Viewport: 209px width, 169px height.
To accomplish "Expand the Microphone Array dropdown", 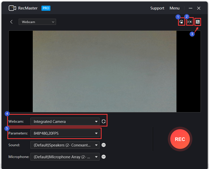I will pos(65,157).
